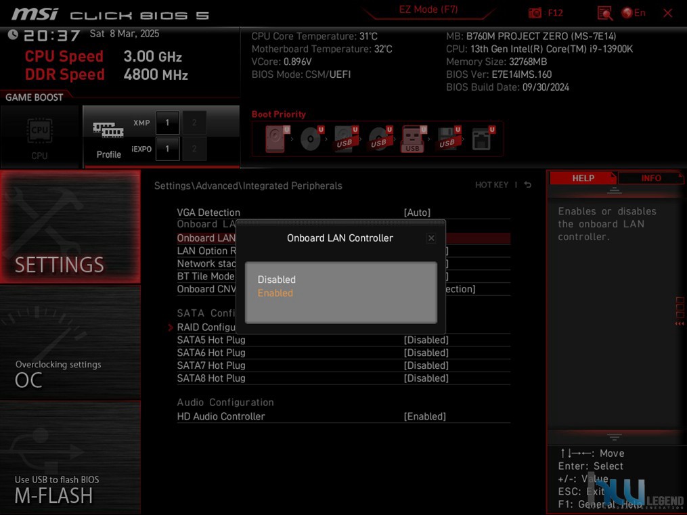Select the BT Tile Mode row
This screenshot has height=515, width=687.
coord(206,276)
